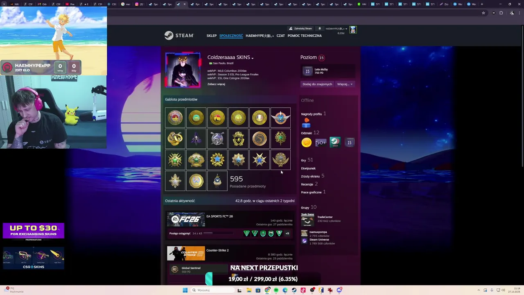Viewport: 524px width, 295px height.
Task: Open Microsoft Edge from taskbar
Action: pyautogui.click(x=285, y=290)
